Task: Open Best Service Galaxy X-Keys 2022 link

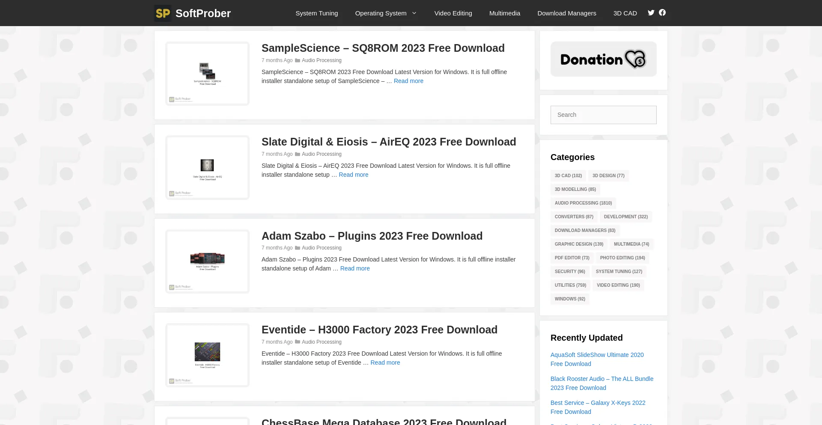Action: (x=598, y=407)
